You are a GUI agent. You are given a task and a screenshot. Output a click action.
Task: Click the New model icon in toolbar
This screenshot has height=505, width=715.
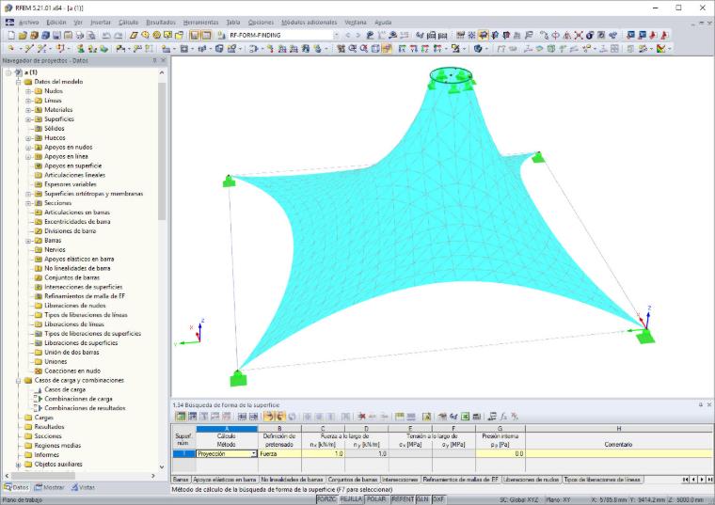[11, 35]
